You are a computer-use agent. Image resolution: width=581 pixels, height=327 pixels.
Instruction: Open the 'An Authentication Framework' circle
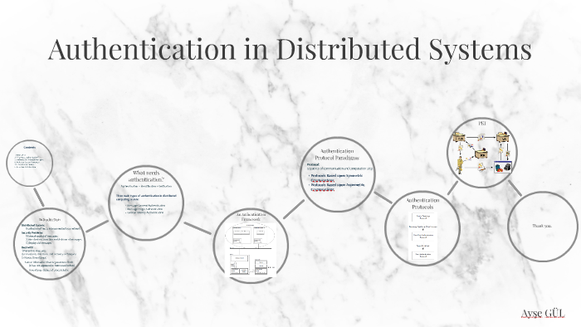tap(251, 245)
